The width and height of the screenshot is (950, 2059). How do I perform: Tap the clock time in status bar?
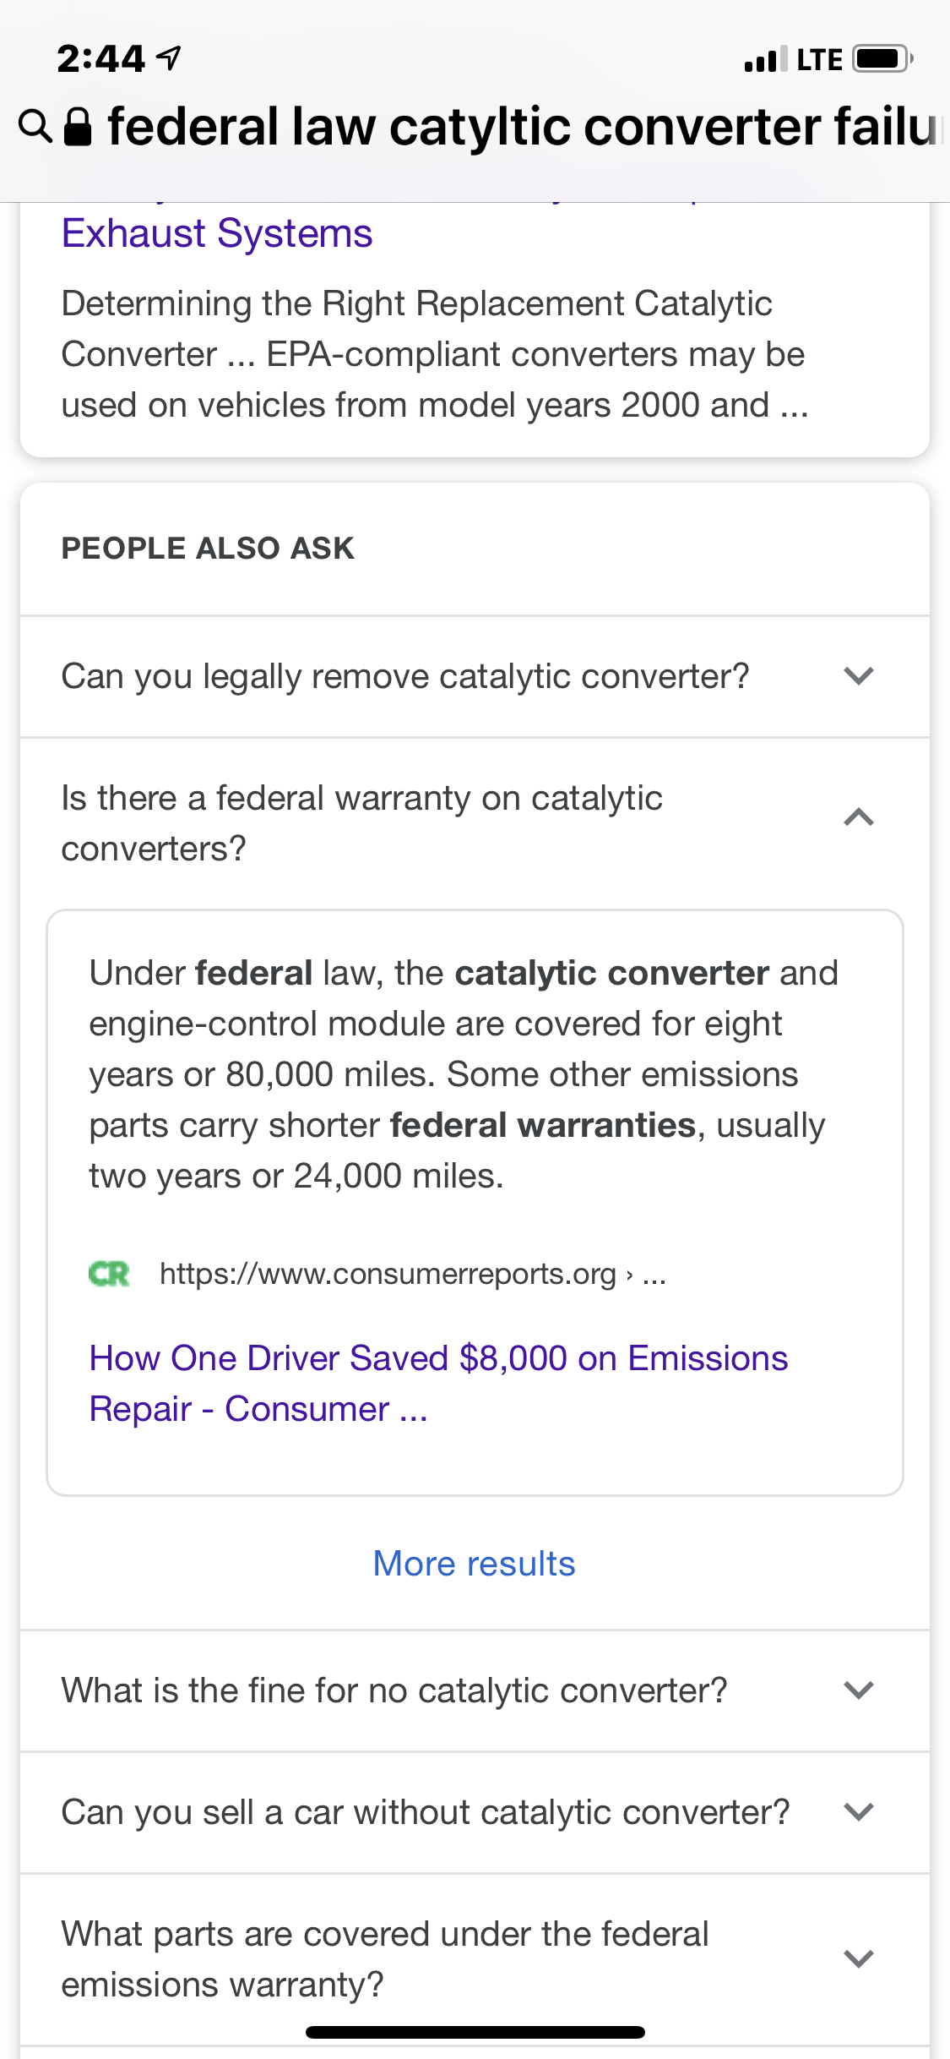[101, 59]
